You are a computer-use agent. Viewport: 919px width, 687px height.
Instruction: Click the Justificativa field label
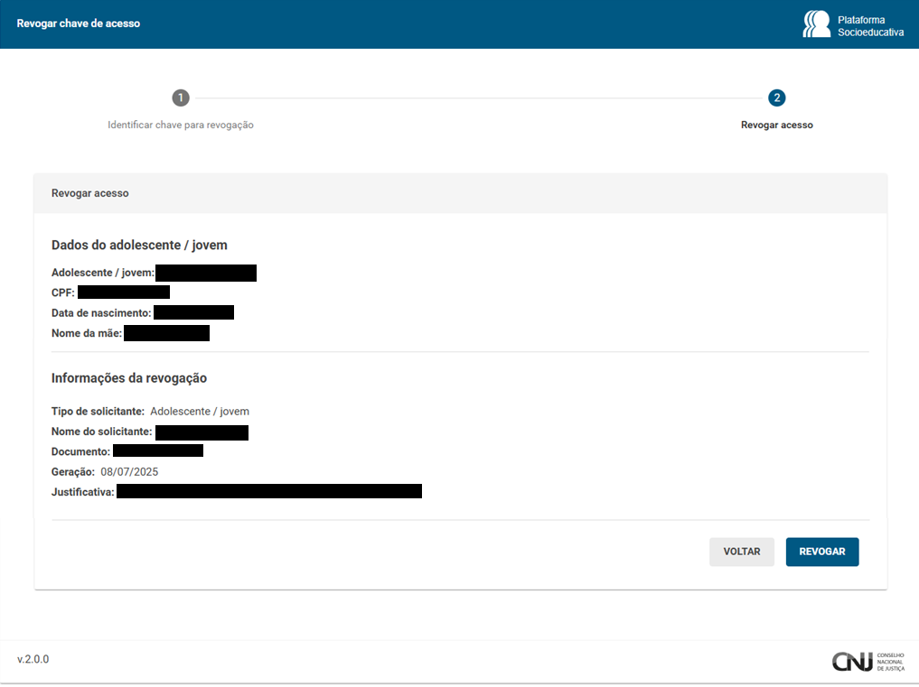point(83,492)
